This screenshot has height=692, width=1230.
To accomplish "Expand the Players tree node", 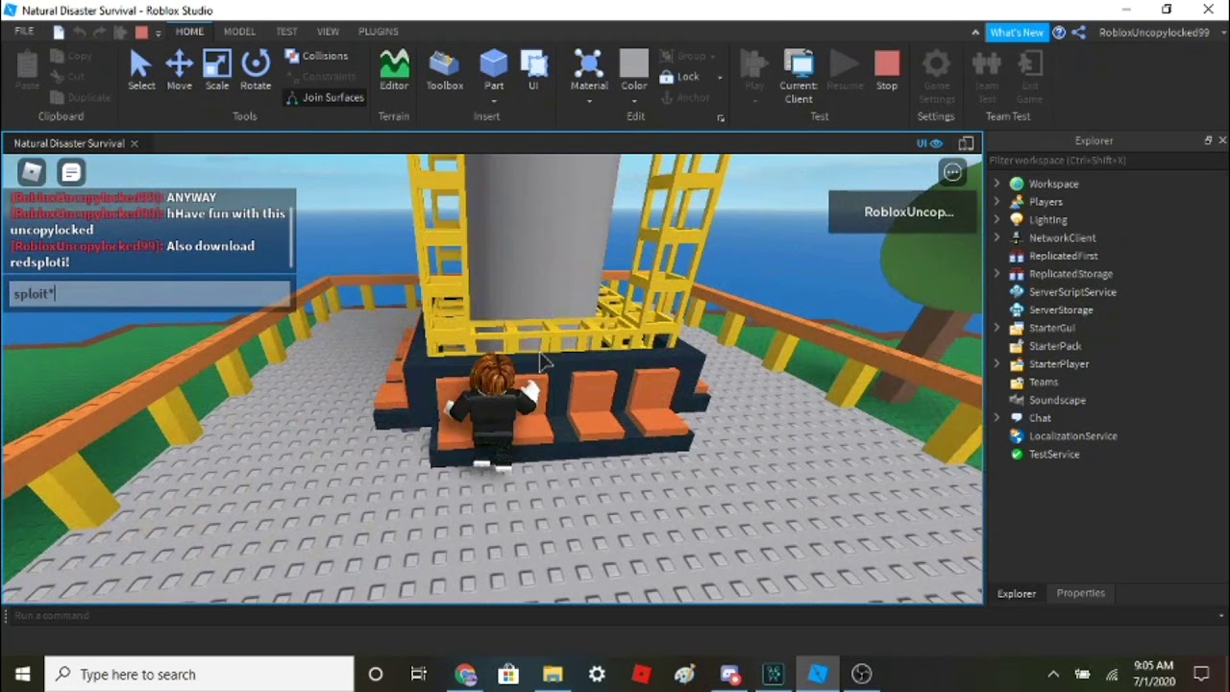I will point(996,202).
